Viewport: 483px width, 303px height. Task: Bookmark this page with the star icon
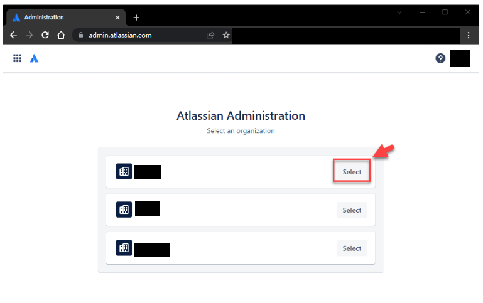click(226, 35)
